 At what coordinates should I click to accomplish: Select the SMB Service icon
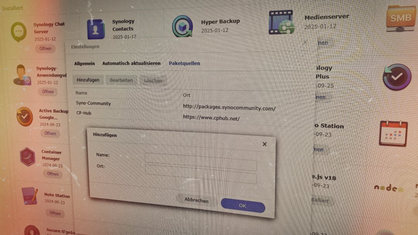pyautogui.click(x=401, y=18)
